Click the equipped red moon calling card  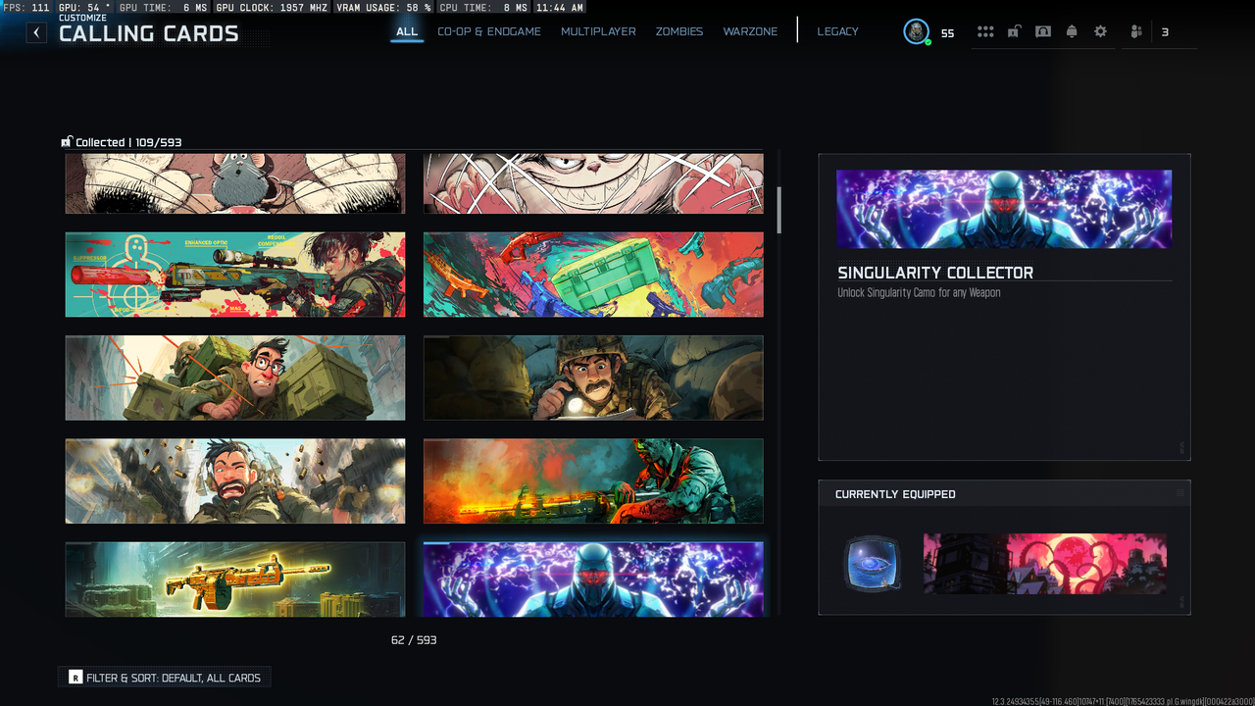[1045, 564]
